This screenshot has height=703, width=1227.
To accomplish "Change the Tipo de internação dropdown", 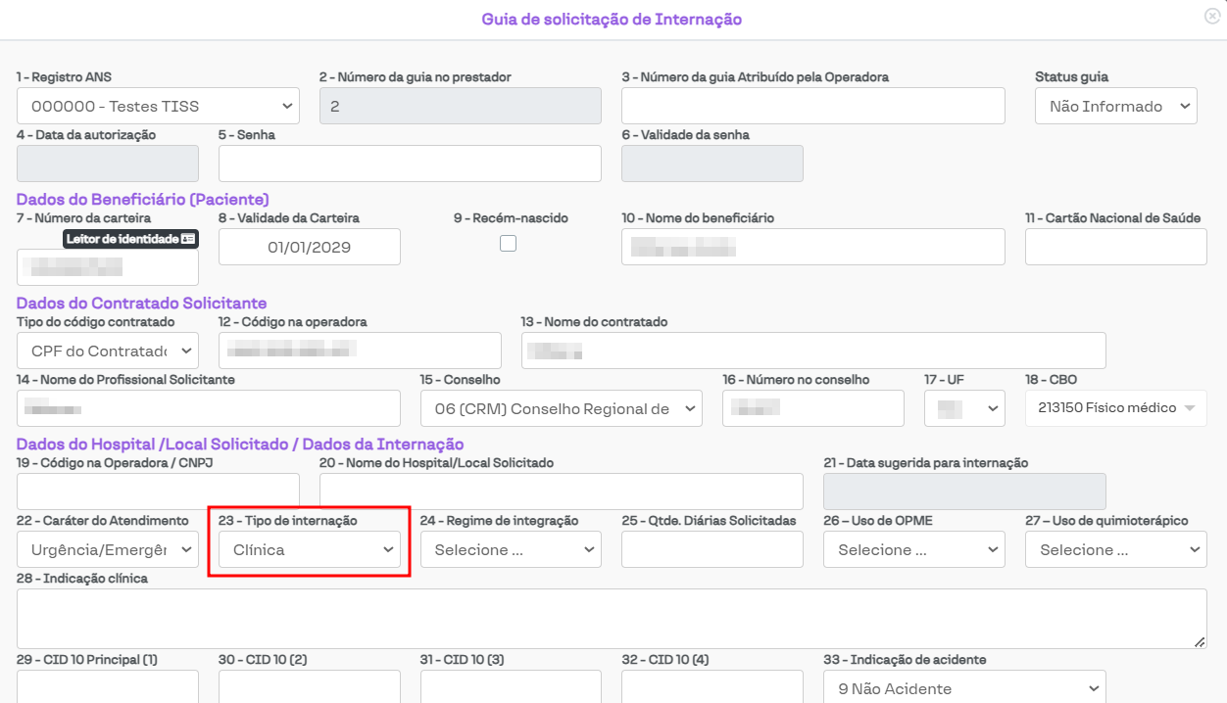I will click(x=310, y=549).
